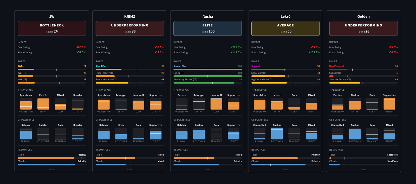Click JW's T-side resources bar
Image resolution: width=416 pixels, height=184 pixels.
[52, 158]
